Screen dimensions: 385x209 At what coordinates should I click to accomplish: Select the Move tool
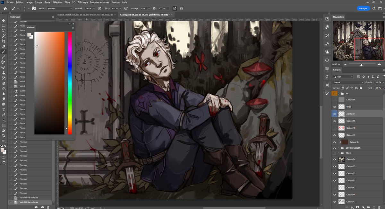tap(4, 20)
